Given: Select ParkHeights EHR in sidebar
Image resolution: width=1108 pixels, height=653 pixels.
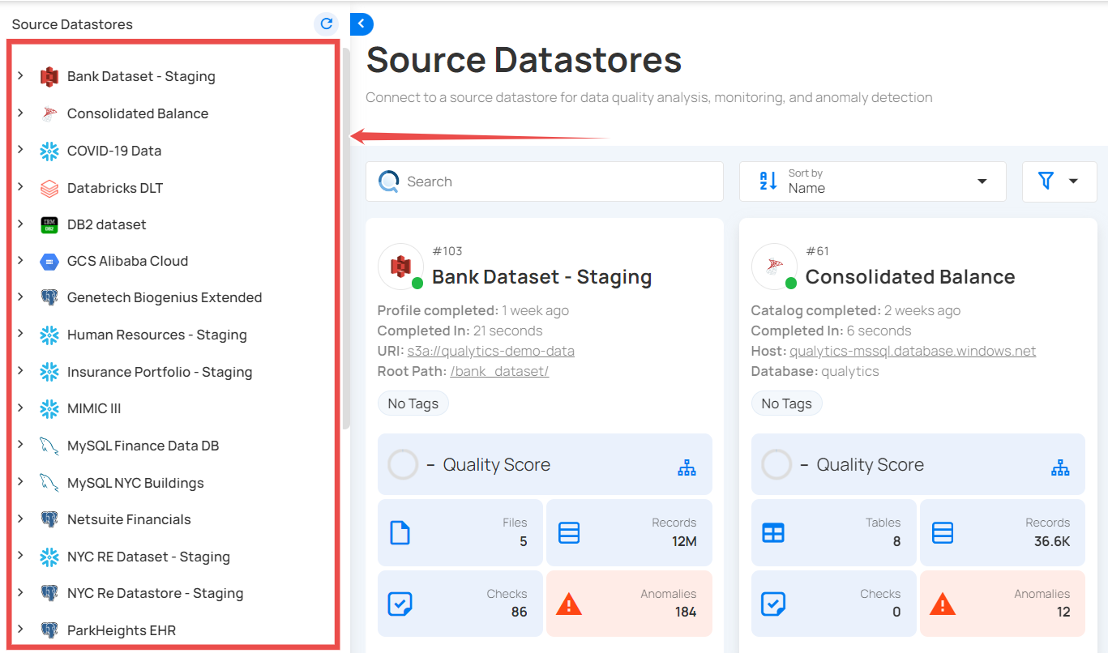Looking at the screenshot, I should point(122,630).
